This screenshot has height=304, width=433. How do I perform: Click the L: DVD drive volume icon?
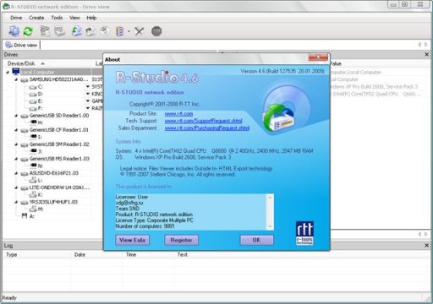pos(33,180)
